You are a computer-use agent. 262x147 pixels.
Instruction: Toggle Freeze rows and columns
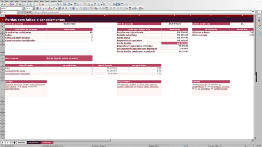(x=118, y=4)
